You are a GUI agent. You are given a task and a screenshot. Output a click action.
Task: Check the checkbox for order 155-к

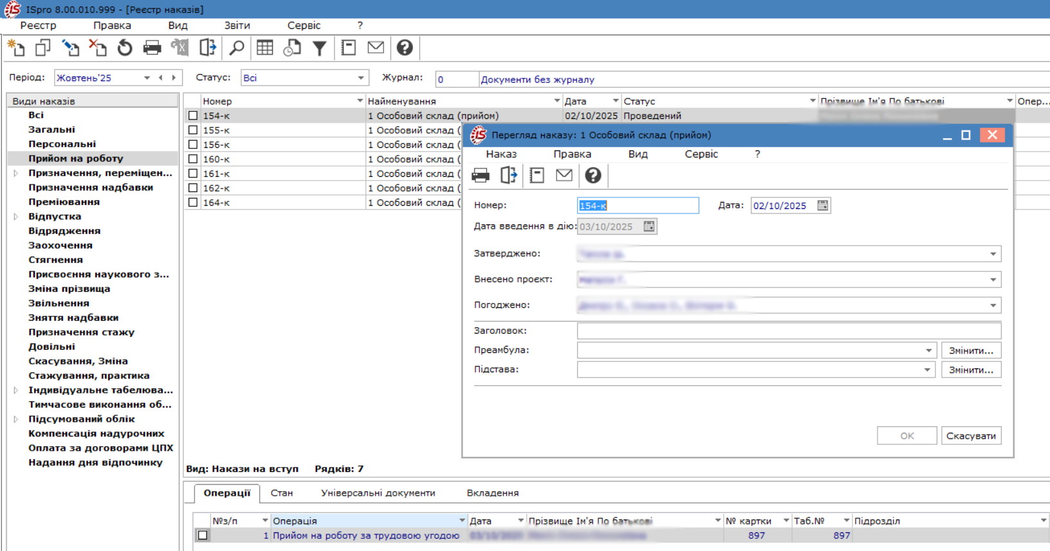coord(193,130)
